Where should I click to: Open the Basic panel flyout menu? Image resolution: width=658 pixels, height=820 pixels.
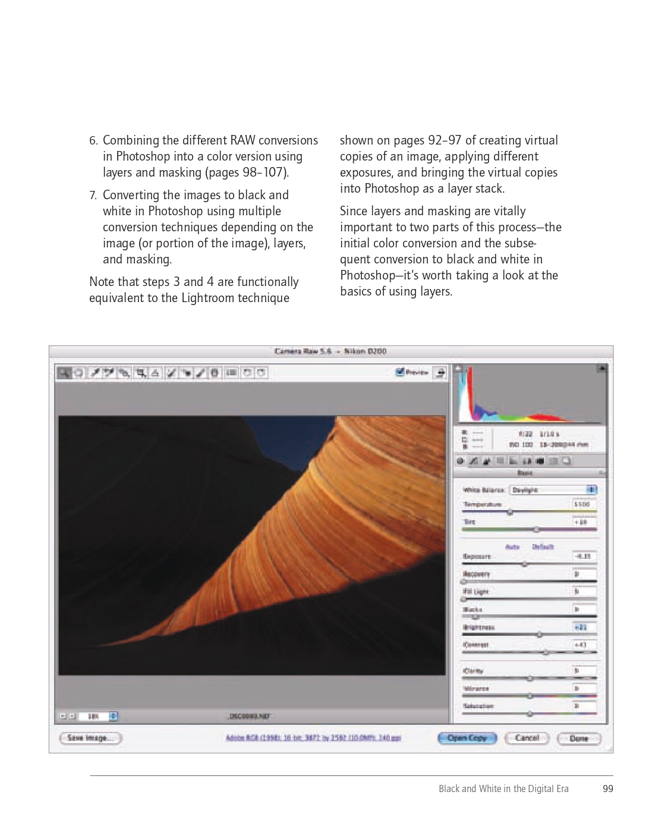coord(602,473)
